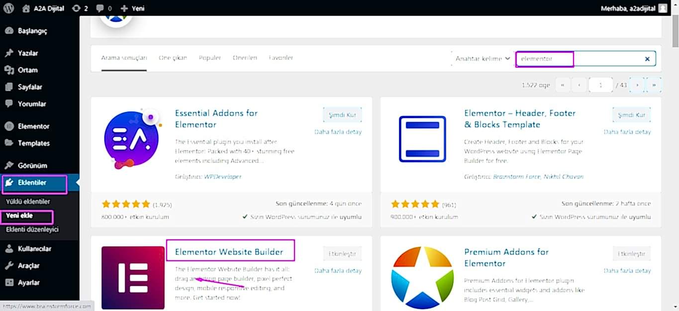This screenshot has width=679, height=311.
Task: Switch to Önerilen tab
Action: click(245, 58)
